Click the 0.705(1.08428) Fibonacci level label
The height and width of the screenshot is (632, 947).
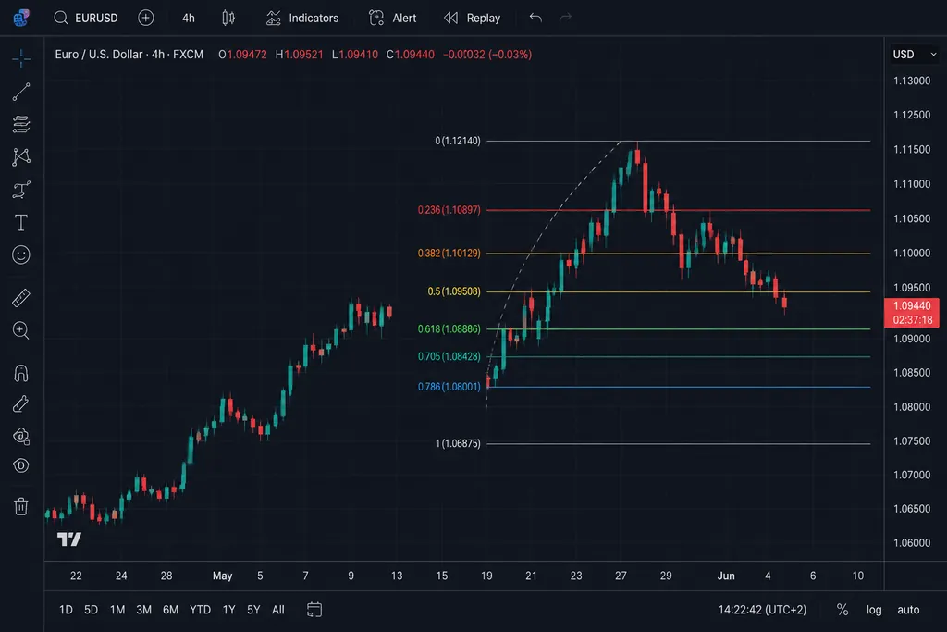[449, 356]
